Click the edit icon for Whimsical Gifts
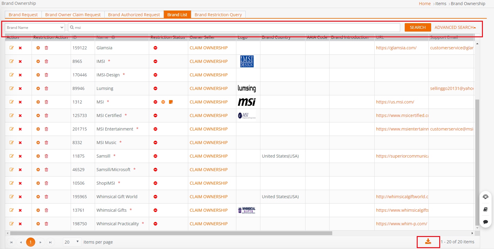 pyautogui.click(x=12, y=210)
